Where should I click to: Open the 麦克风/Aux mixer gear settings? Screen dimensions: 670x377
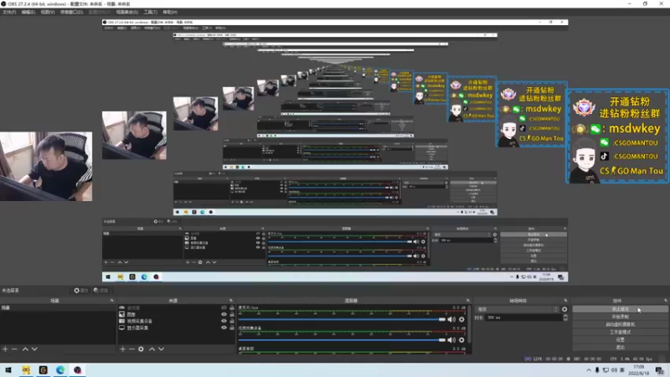[x=461, y=319]
